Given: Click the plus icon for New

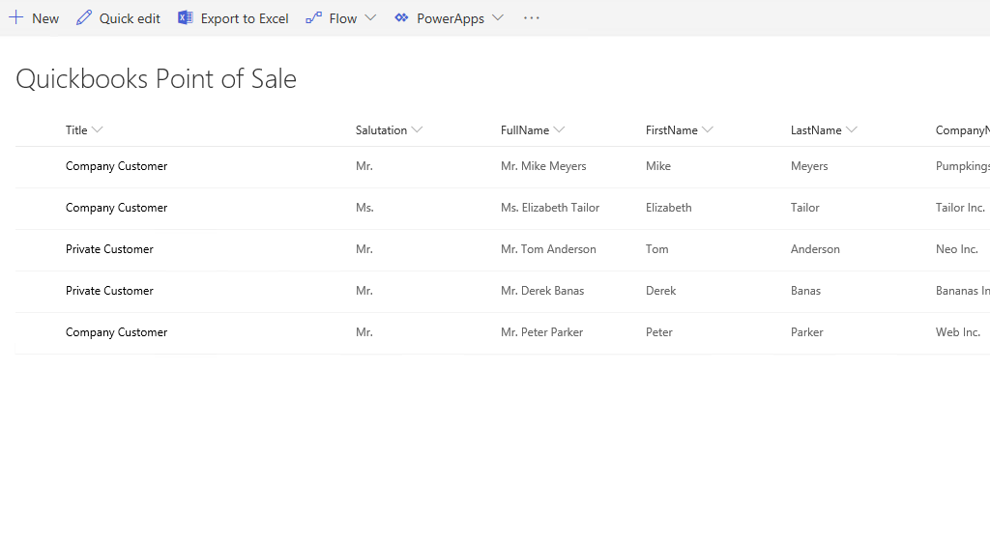Looking at the screenshot, I should (x=15, y=17).
